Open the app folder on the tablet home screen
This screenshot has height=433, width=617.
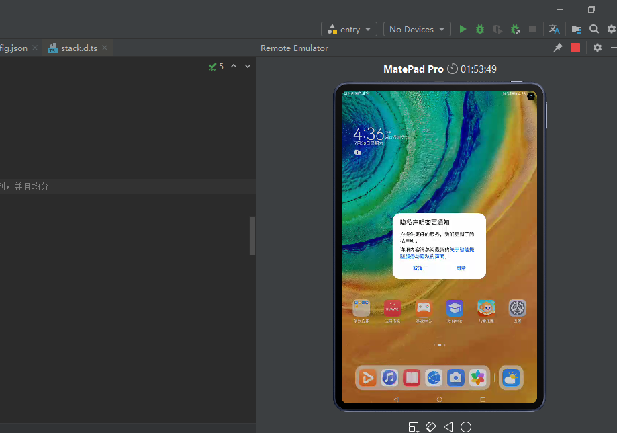click(x=361, y=308)
